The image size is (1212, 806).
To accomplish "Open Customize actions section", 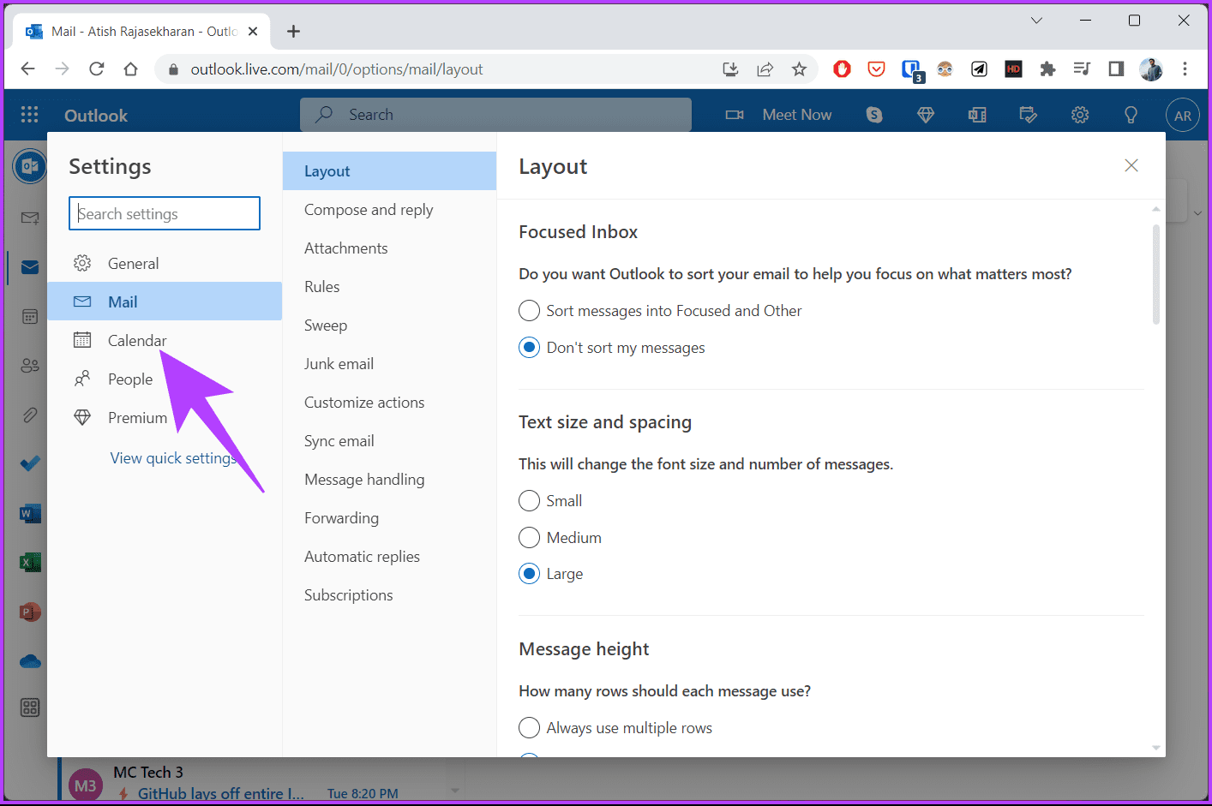I will click(x=389, y=402).
